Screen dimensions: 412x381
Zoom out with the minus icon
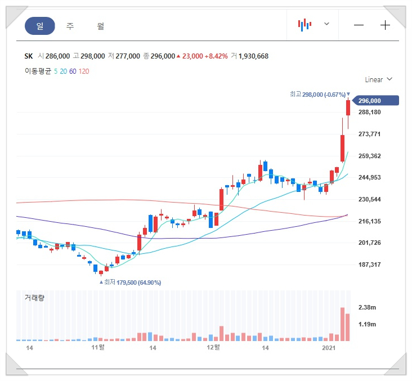(x=359, y=25)
